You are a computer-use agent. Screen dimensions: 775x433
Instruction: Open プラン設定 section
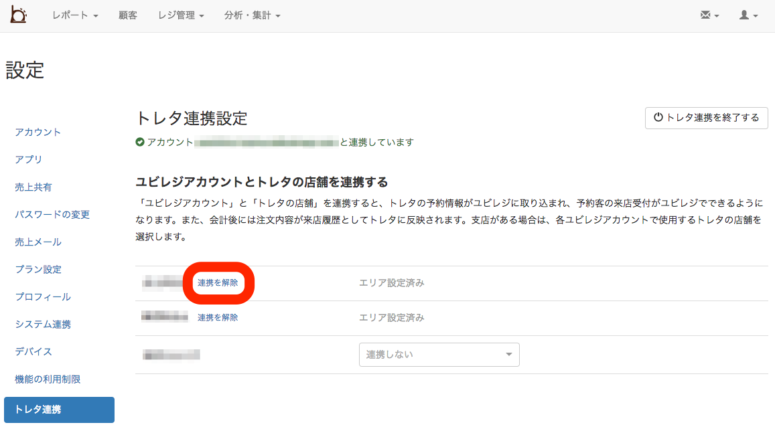point(38,269)
